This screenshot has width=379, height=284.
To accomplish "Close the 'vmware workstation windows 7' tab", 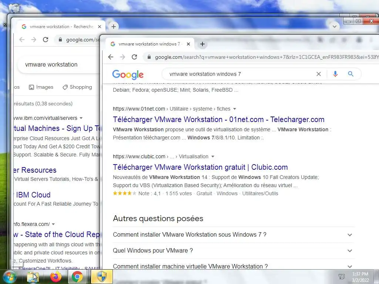I will [x=188, y=44].
